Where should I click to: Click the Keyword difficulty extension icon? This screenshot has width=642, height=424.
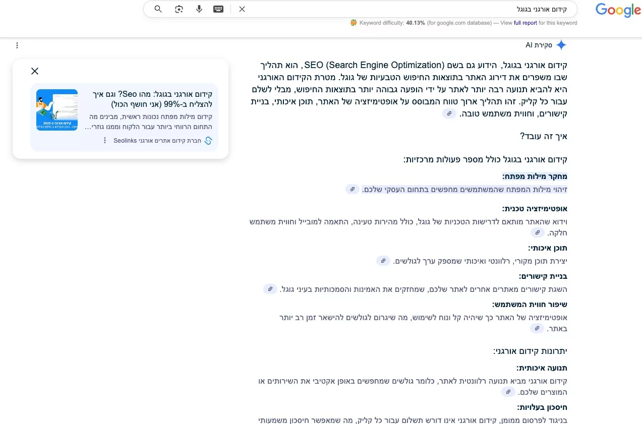click(x=354, y=23)
